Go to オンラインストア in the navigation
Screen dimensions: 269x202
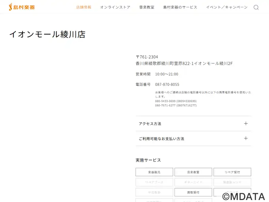[115, 7]
